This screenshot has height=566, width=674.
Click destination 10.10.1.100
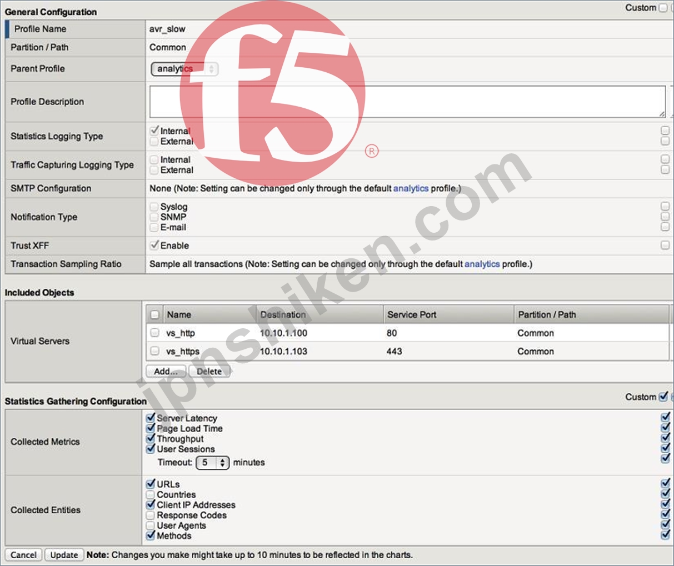[283, 333]
